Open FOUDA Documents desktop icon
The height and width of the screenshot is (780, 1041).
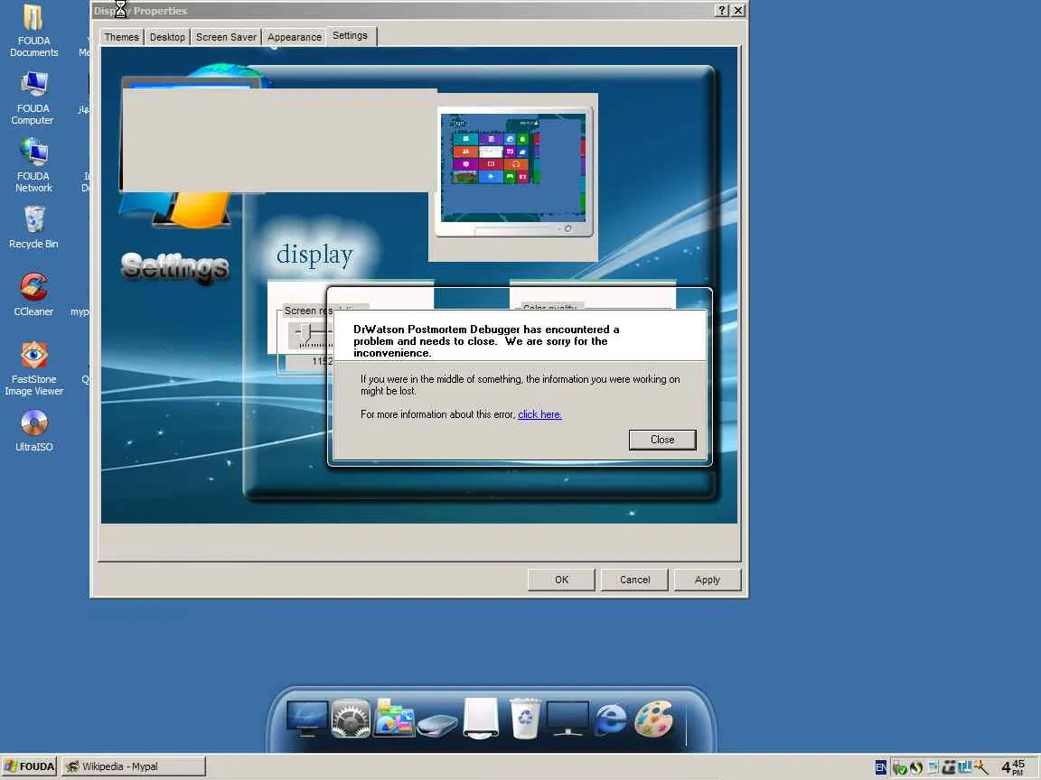click(x=33, y=31)
